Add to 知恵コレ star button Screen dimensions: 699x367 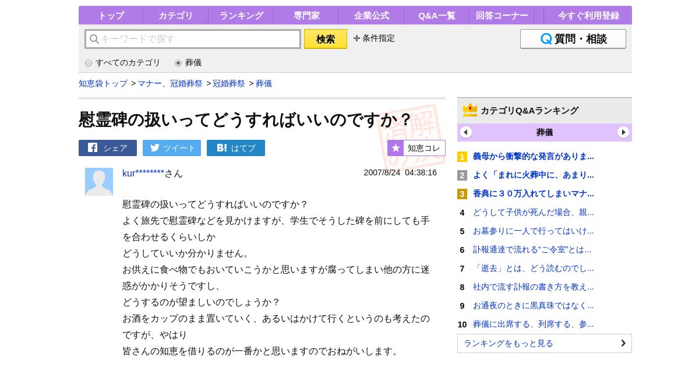tap(416, 148)
